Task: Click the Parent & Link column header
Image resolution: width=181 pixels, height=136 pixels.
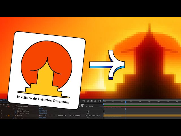Action: [x=90, y=105]
